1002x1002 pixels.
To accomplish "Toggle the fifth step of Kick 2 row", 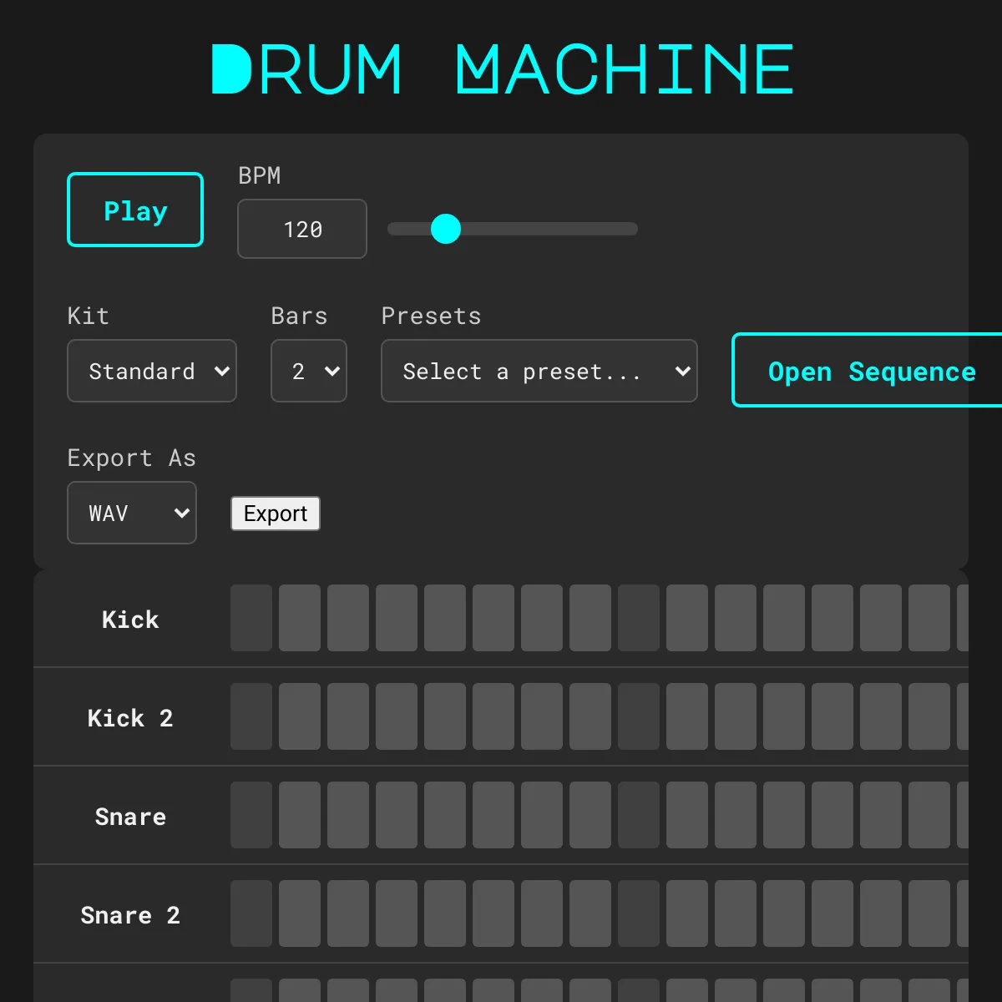I will tap(445, 716).
